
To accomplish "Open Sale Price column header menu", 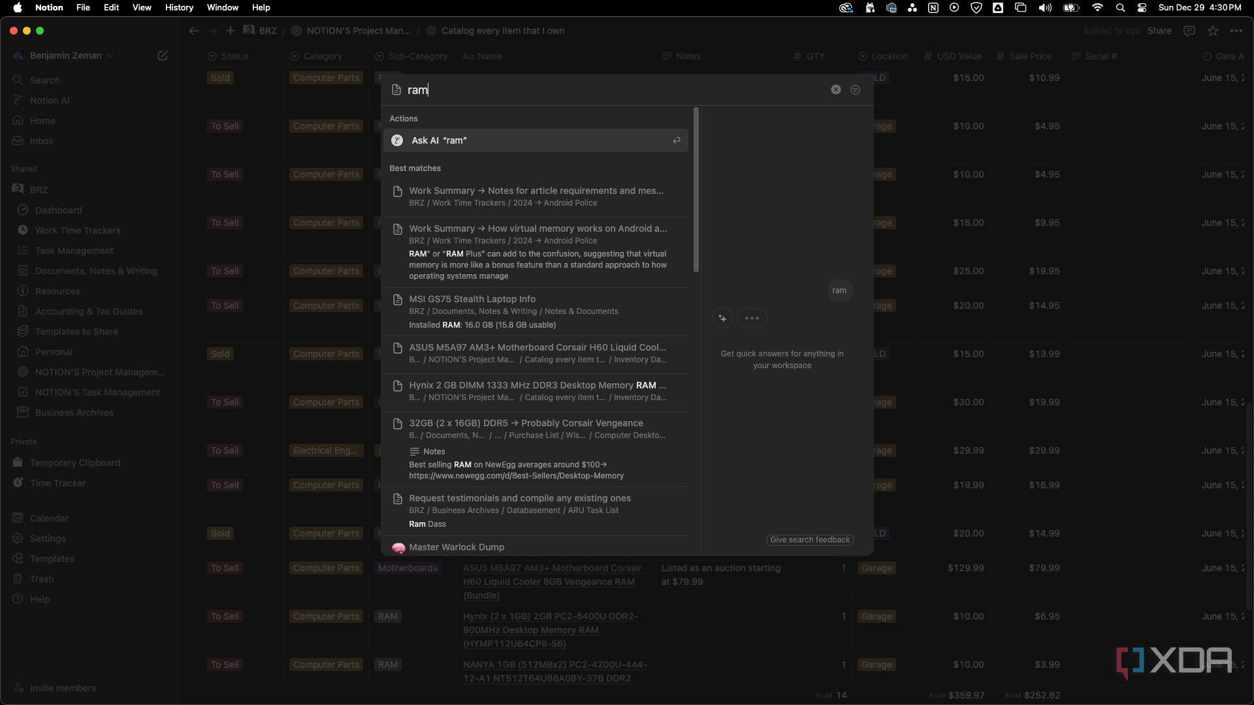I will pos(1024,56).
